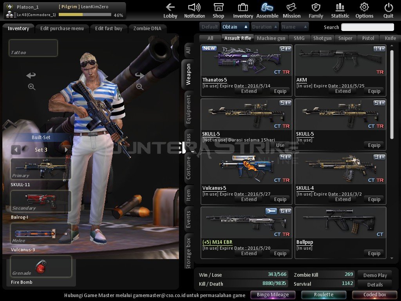This screenshot has height=301, width=401.
Task: Click the M14 EBR wrench enhancement icon
Action: click(271, 211)
